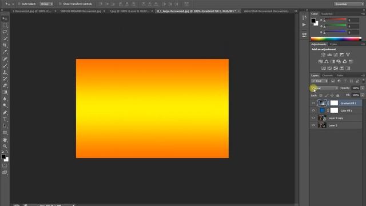This screenshot has height=206, width=366.
Task: Hide the Layer 0 layer
Action: click(x=313, y=125)
